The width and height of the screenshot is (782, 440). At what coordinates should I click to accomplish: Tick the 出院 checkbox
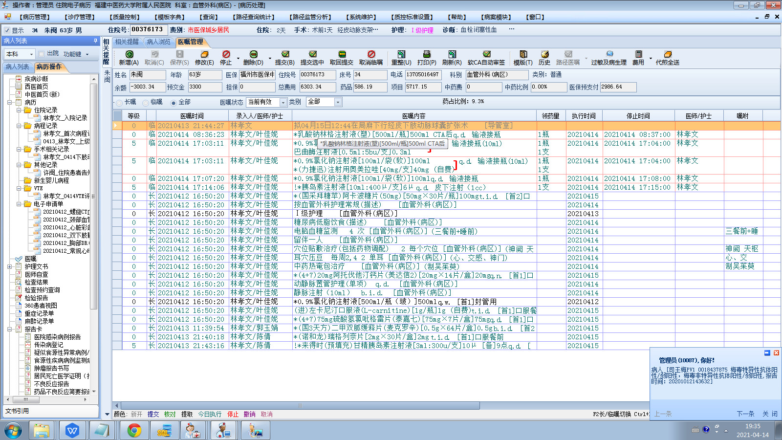[42, 54]
